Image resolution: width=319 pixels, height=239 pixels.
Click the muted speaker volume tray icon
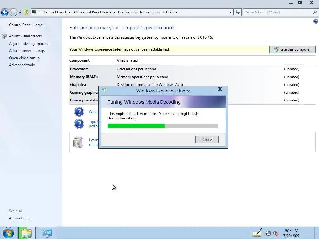[276, 233]
